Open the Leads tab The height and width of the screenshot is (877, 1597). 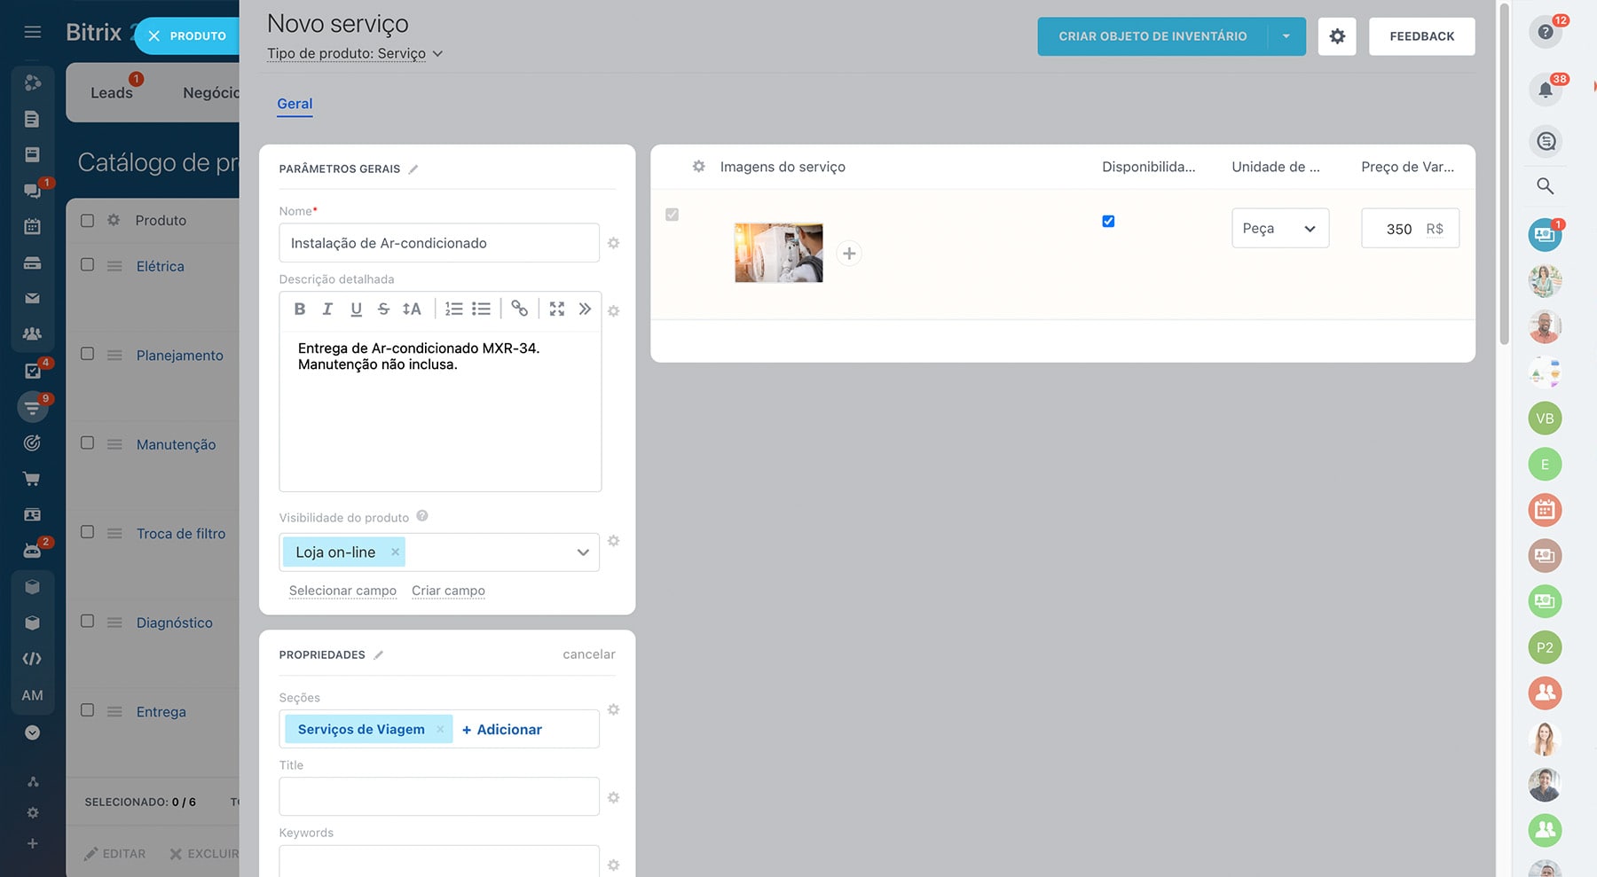111,93
